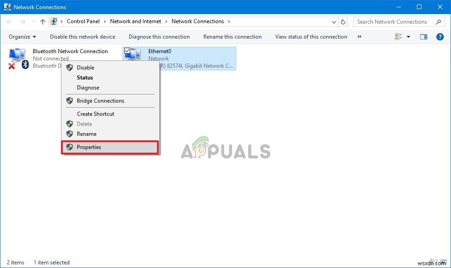Click the Network Connections title bar icon
451x268 pixels.
[7, 7]
